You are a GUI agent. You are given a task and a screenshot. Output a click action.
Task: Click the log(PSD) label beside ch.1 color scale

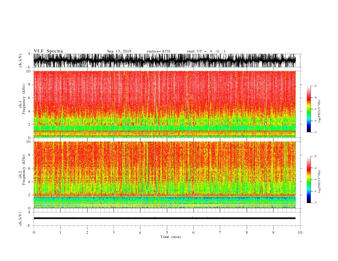tap(320, 111)
